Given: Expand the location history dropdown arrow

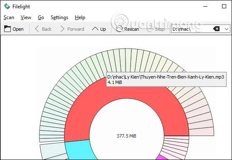Looking at the screenshot, I should point(226,29).
